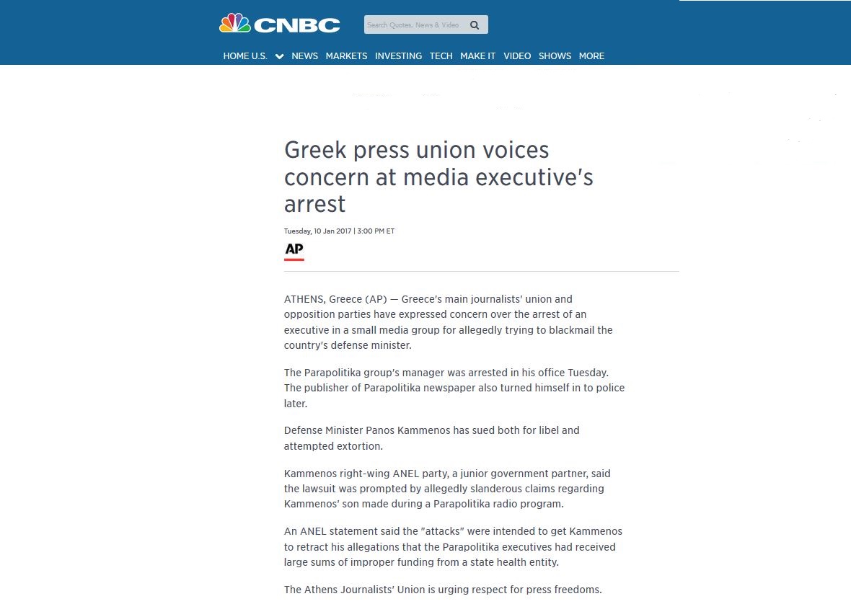Select the INVESTING navigation item
This screenshot has height=604, width=851.
[398, 55]
